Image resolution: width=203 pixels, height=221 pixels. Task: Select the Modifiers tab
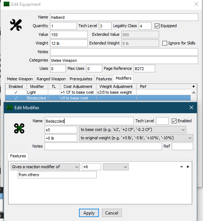[x=124, y=78]
